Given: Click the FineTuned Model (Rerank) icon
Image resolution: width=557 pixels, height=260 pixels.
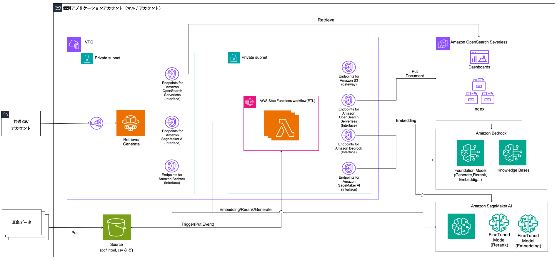Looking at the screenshot, I should 499,223.
